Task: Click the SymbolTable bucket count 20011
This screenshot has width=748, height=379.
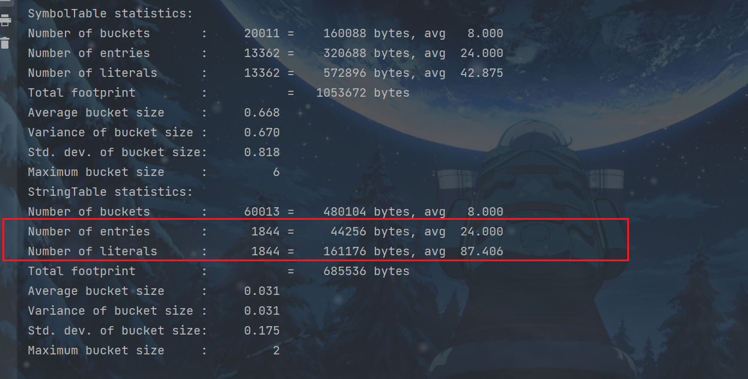Action: click(x=261, y=33)
